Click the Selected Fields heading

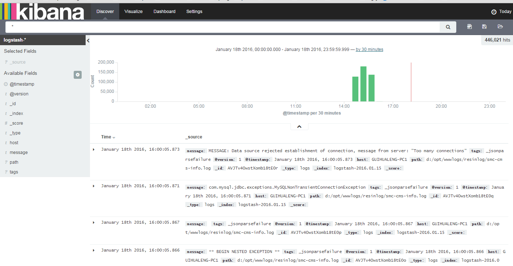20,51
